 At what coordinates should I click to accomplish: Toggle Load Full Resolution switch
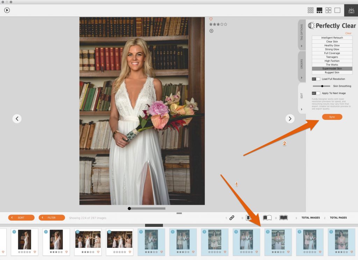click(316, 79)
